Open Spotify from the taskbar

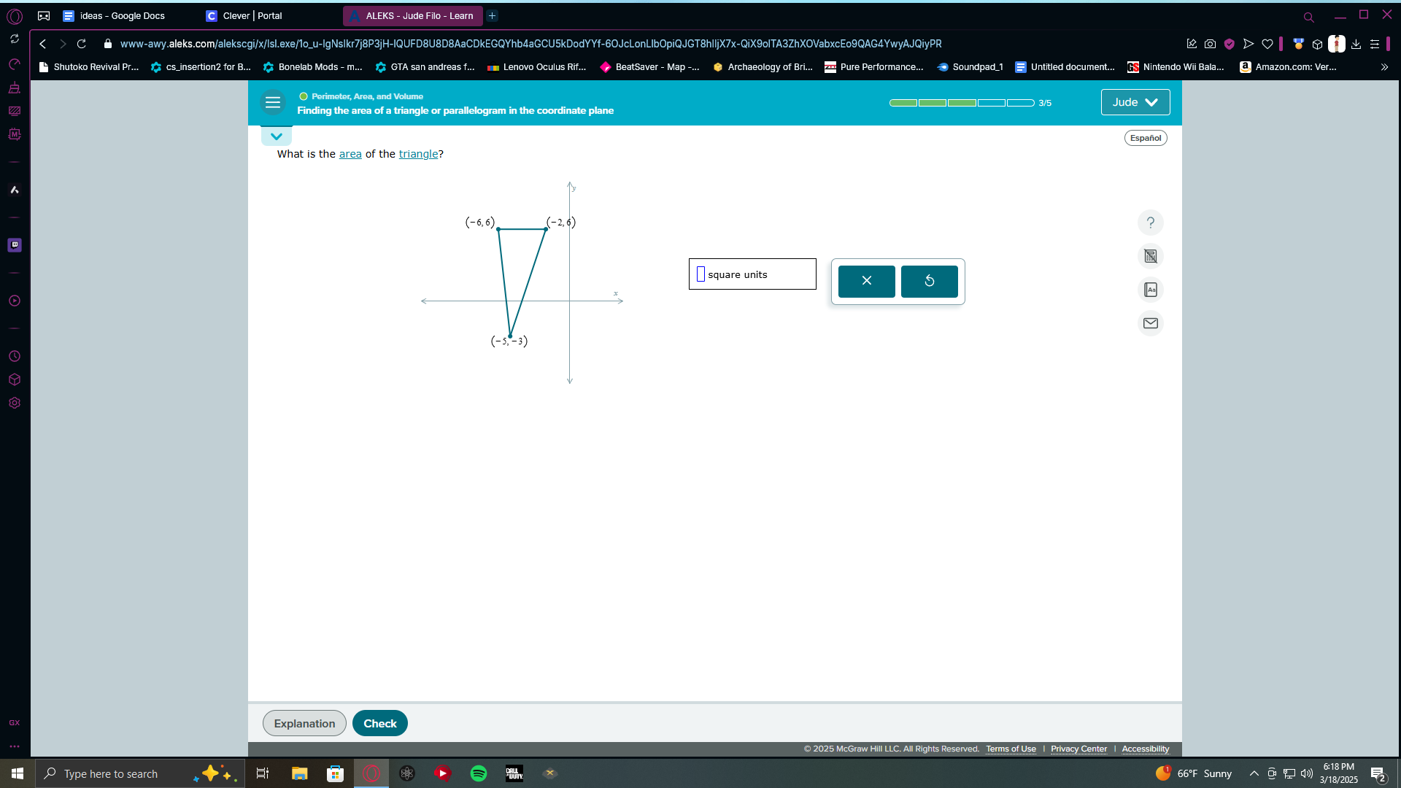(x=479, y=773)
